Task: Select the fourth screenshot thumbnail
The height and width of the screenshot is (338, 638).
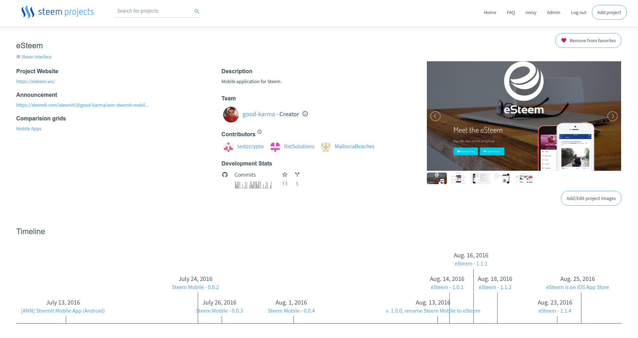Action: click(502, 178)
